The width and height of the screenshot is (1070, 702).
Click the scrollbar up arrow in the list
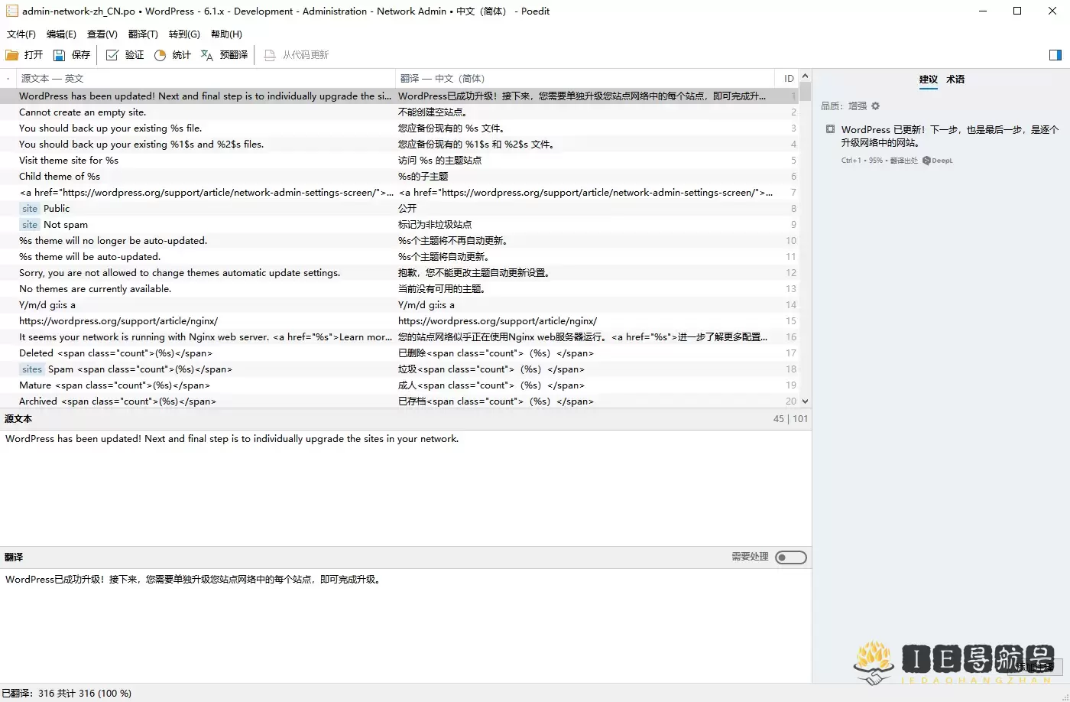point(806,76)
